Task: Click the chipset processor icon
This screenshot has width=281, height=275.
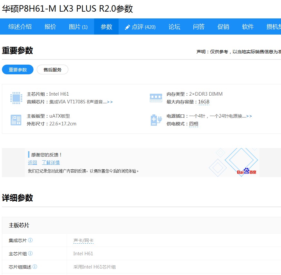Action: click(16, 98)
